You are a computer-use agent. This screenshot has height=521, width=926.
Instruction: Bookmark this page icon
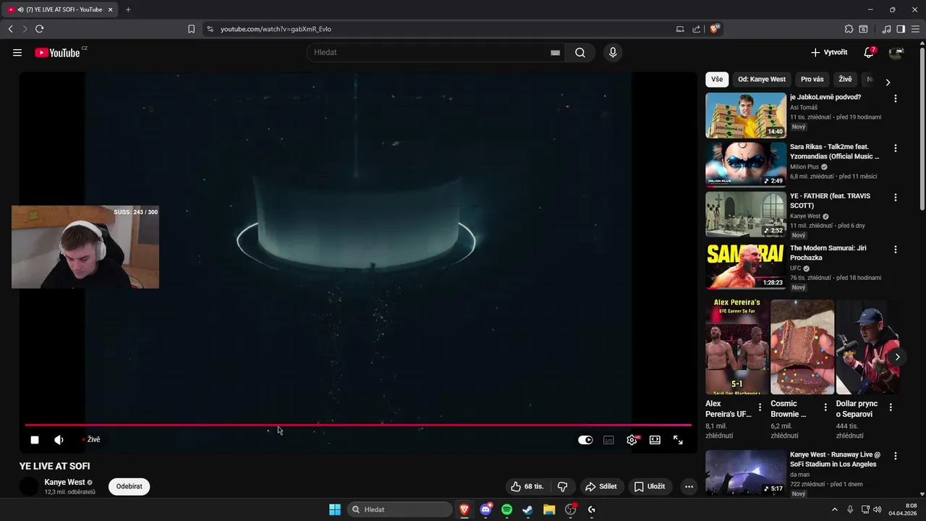click(191, 29)
